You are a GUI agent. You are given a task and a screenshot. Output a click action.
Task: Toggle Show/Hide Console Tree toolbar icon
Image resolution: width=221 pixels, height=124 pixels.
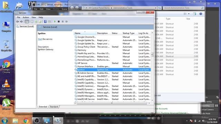(x=27, y=21)
